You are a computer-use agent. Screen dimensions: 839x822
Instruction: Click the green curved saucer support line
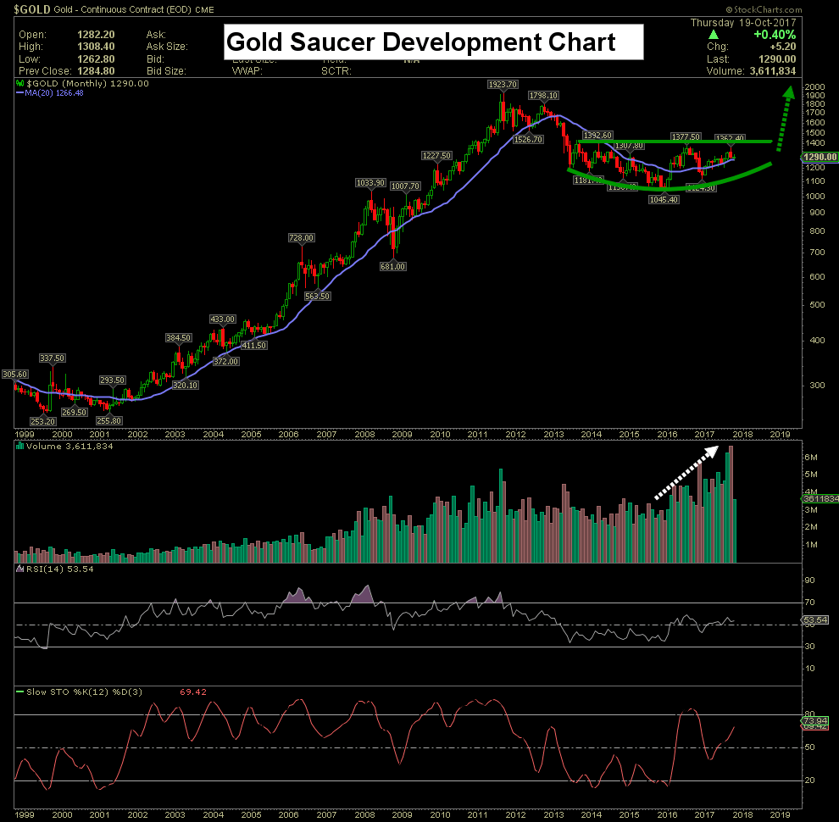pos(670,180)
